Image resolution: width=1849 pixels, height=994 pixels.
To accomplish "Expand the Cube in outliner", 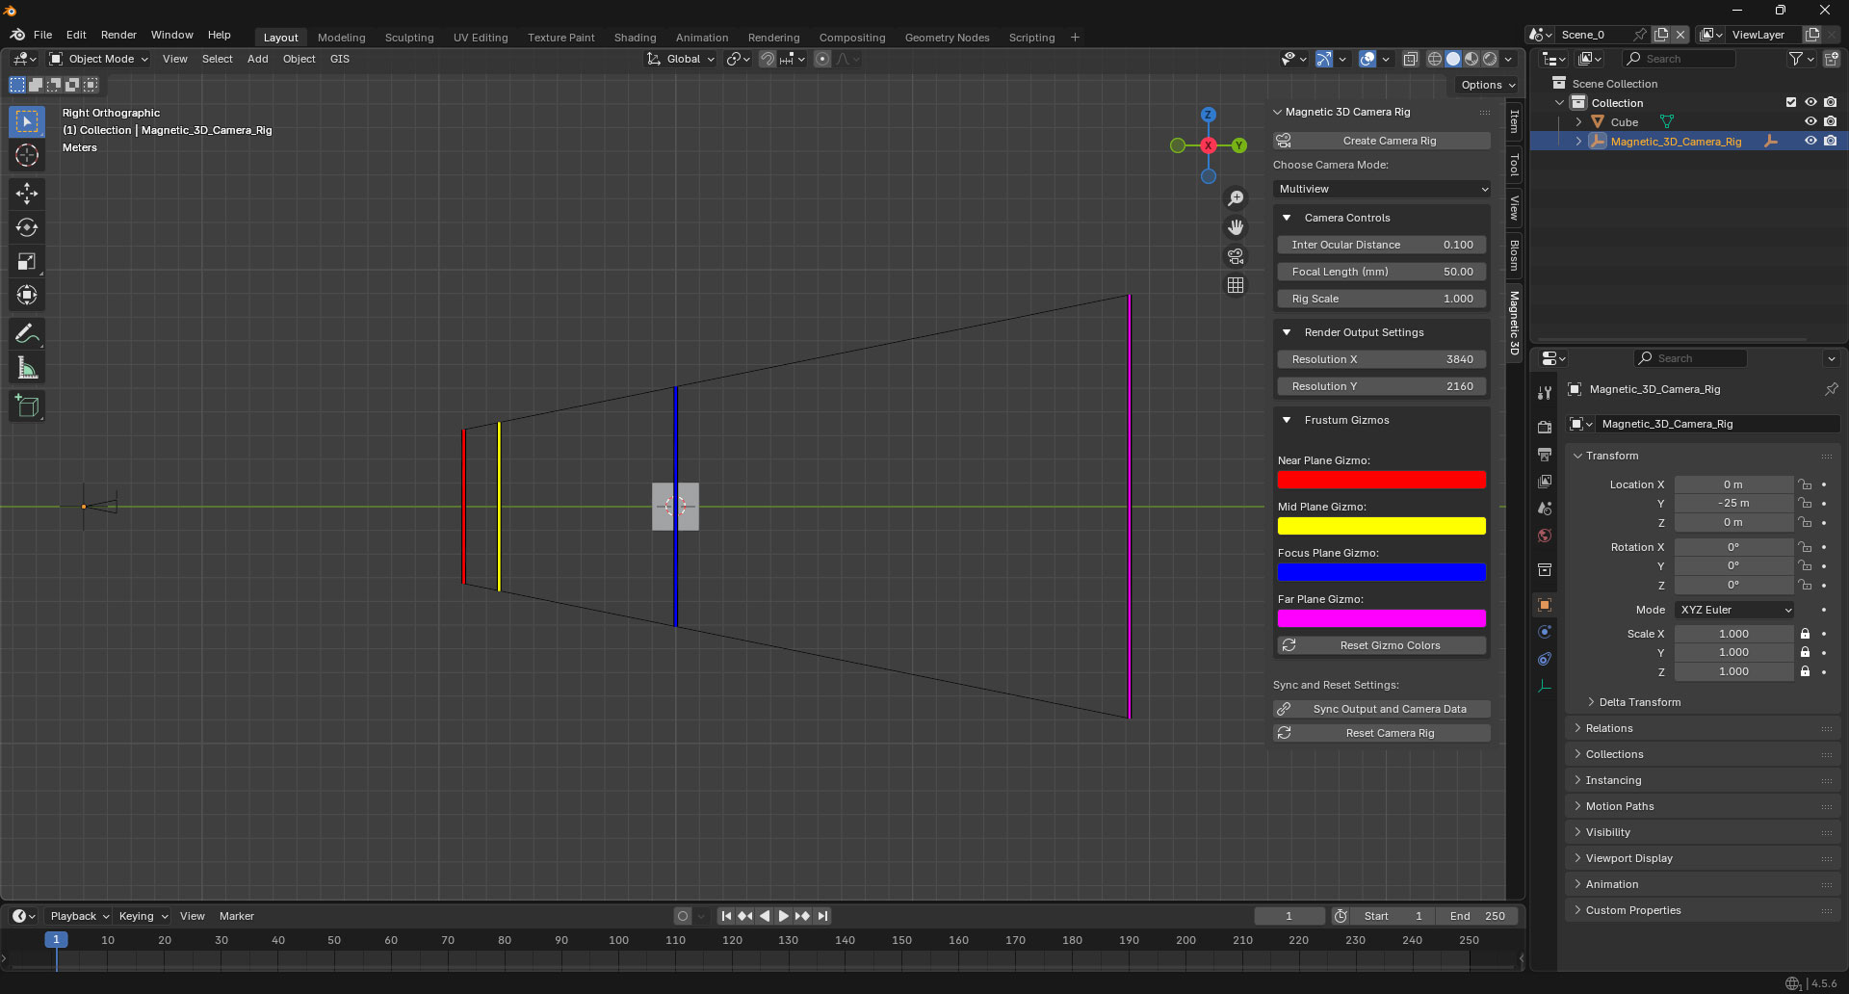I will click(1578, 122).
